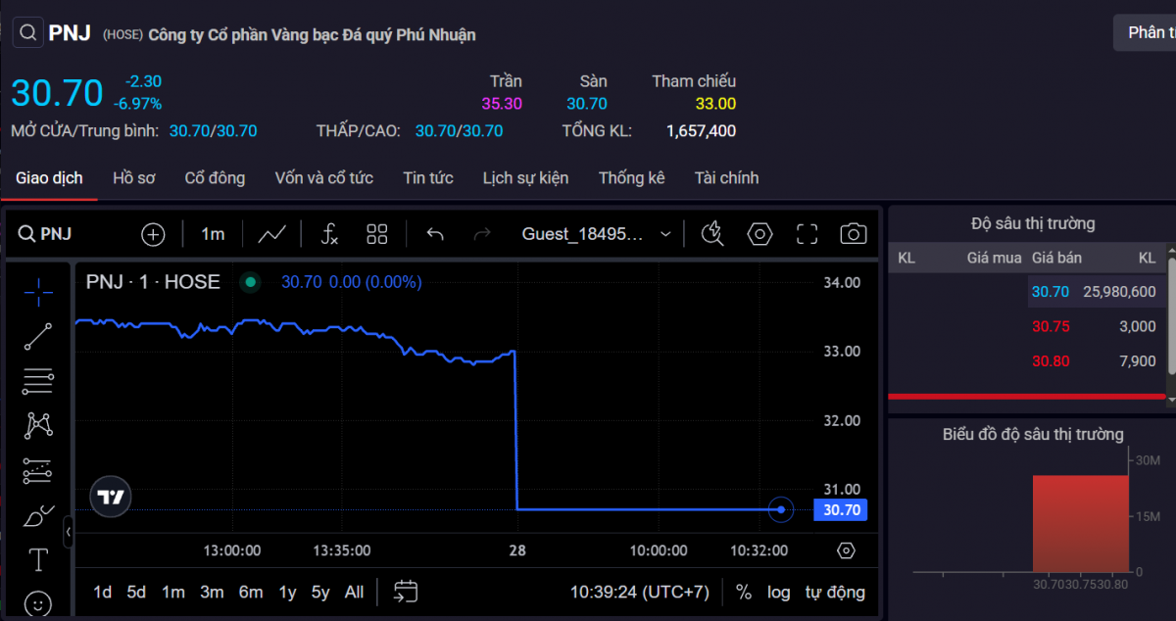Click the 30.70 price label on scale
The height and width of the screenshot is (621, 1176).
842,510
